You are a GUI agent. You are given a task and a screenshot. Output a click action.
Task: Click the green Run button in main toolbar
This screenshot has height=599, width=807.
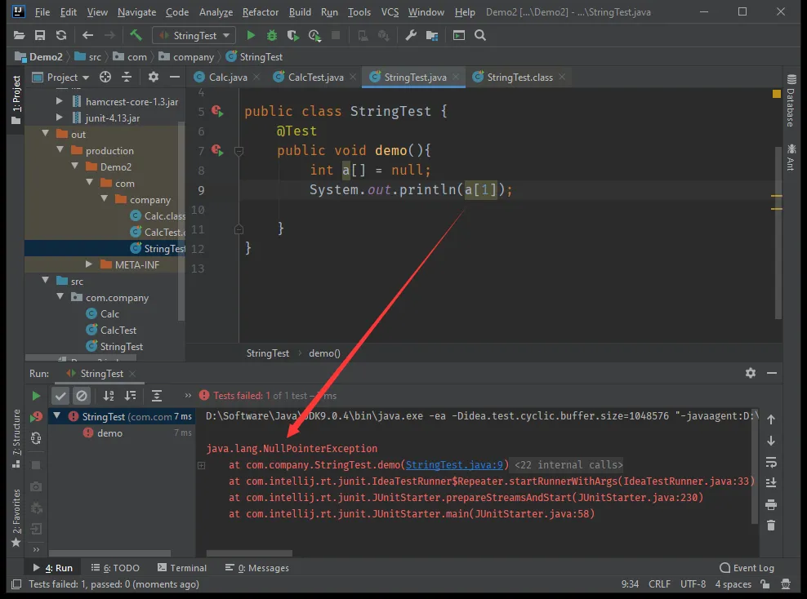coord(251,35)
